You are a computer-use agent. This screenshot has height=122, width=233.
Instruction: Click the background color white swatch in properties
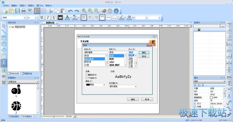[211, 98]
